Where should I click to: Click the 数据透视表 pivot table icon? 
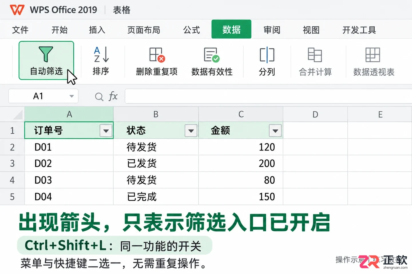pyautogui.click(x=373, y=55)
